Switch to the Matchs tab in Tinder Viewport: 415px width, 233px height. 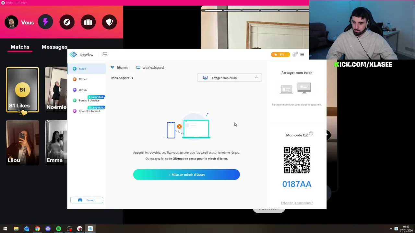coord(20,47)
